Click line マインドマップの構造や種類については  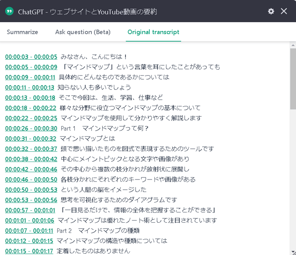[x=112, y=241]
